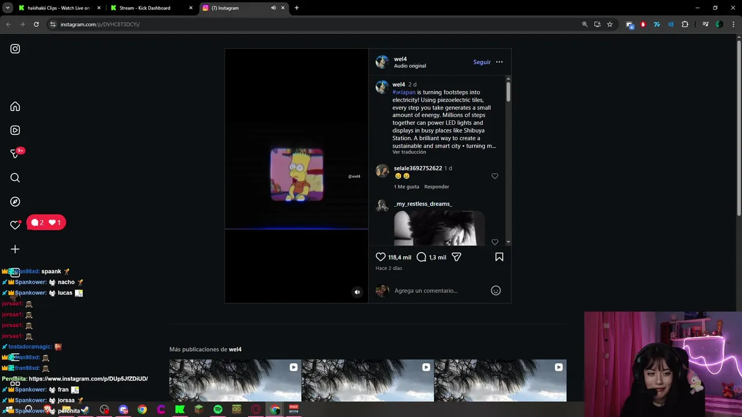
Task: Open GIF image in _my_restless_dreams_ comment
Action: click(439, 228)
